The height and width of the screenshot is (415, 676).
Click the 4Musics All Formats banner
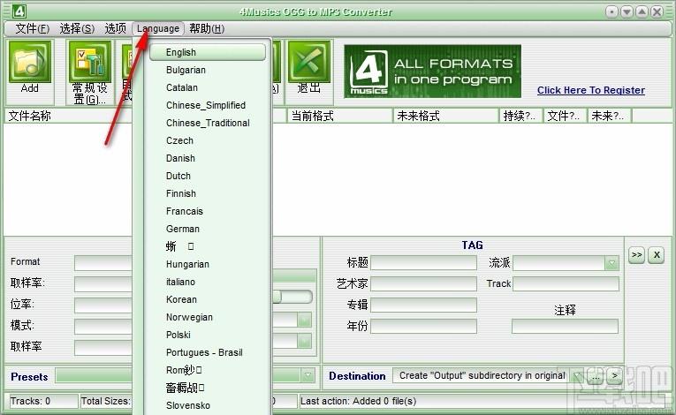coord(432,72)
